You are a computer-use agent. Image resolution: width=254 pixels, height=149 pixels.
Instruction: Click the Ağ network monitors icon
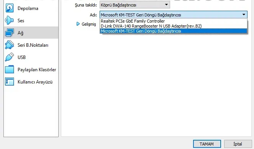pos(9,33)
